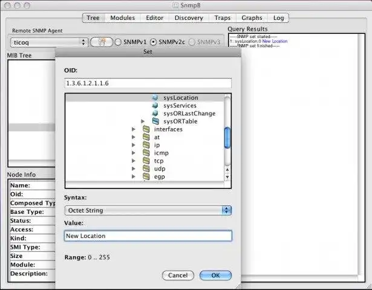Expand the icmp folder

pyautogui.click(x=133, y=153)
